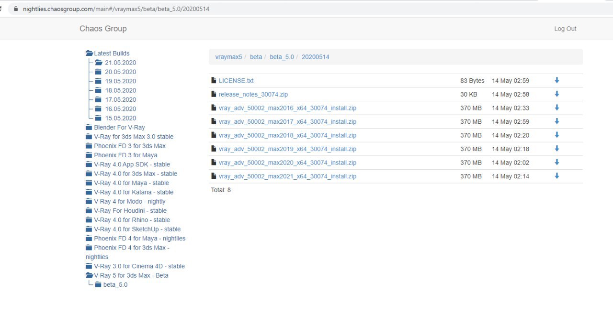
Task: Click file icon of max2018 installer row
Action: coord(214,135)
